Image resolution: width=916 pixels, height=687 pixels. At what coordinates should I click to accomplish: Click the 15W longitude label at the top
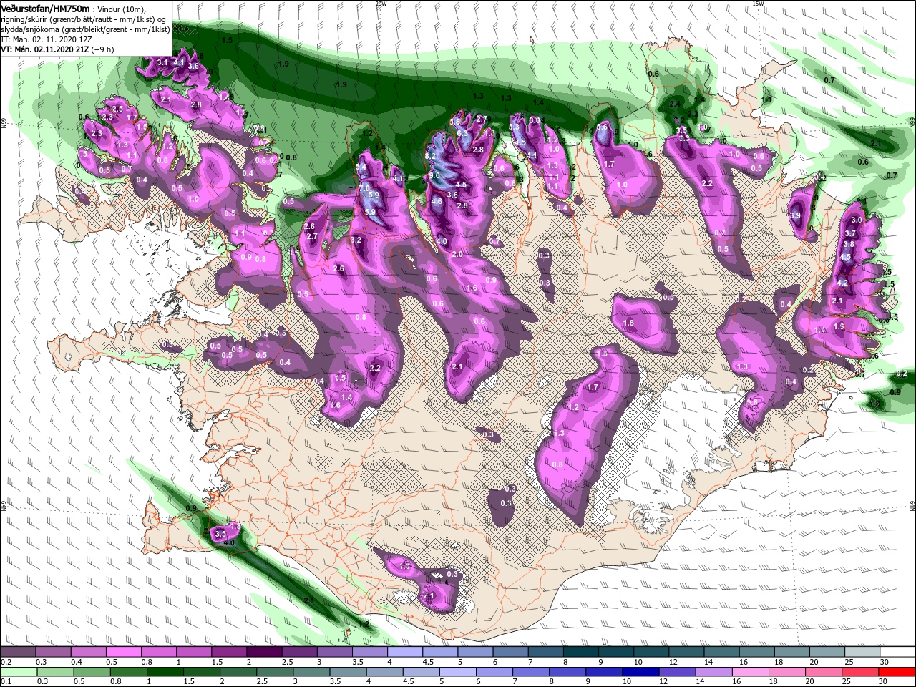click(758, 4)
